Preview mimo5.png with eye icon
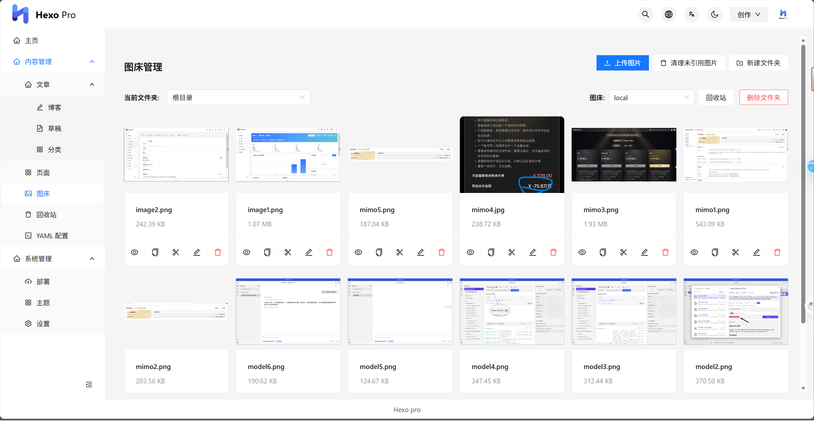This screenshot has height=421, width=814. [358, 252]
